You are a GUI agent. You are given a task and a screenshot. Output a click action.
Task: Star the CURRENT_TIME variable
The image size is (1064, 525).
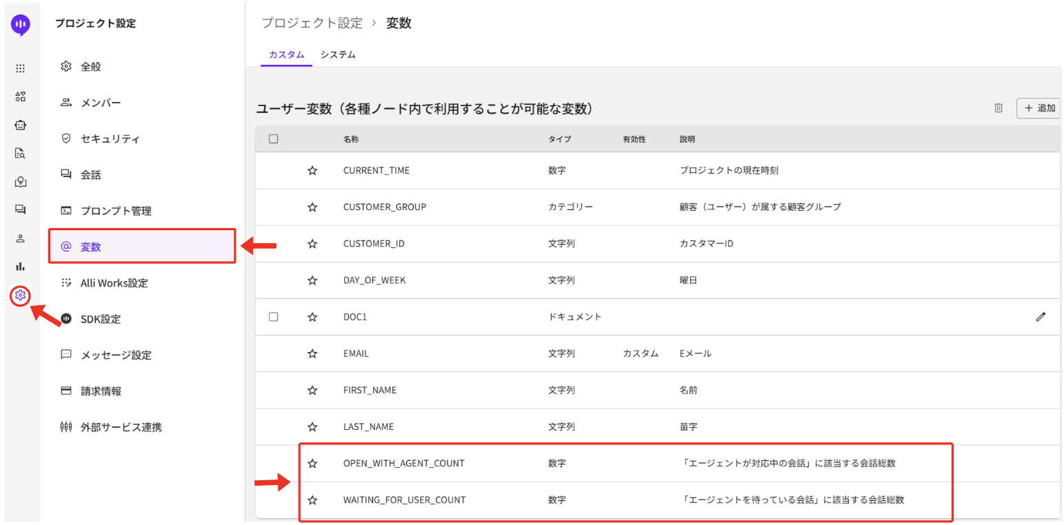coord(312,171)
